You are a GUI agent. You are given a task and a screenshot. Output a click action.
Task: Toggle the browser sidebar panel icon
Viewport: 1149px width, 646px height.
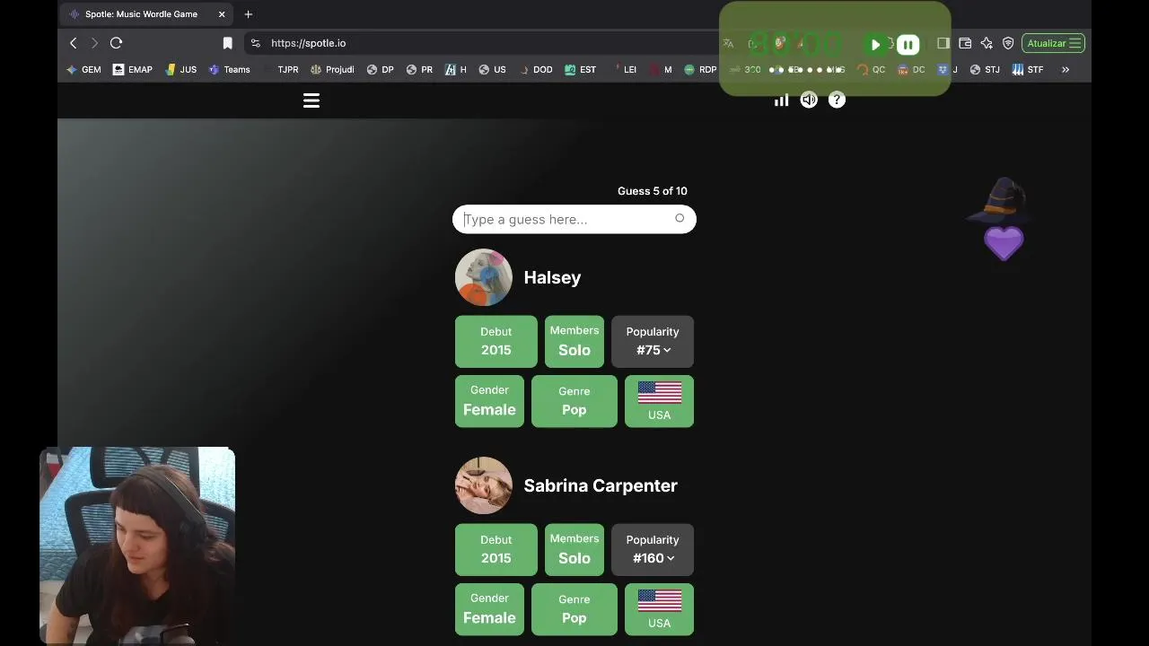point(943,43)
